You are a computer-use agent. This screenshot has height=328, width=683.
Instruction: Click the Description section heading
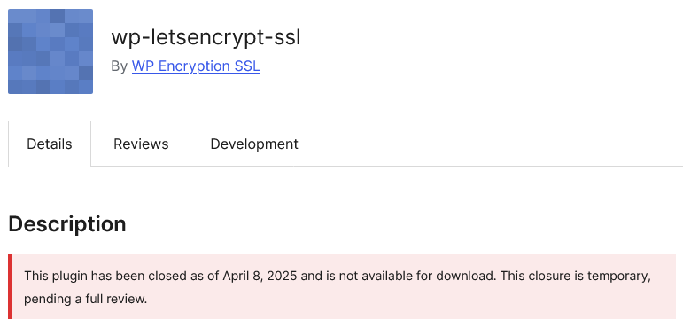tap(67, 224)
